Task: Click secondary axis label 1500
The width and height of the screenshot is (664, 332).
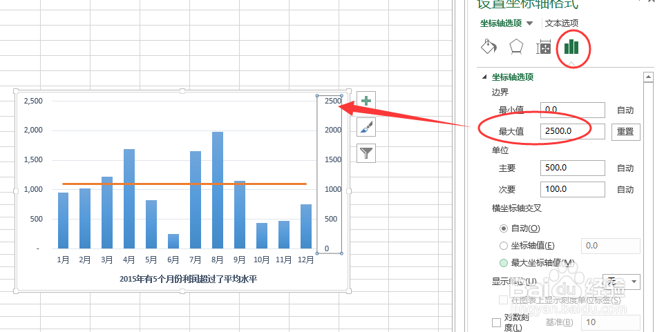Action: click(333, 160)
